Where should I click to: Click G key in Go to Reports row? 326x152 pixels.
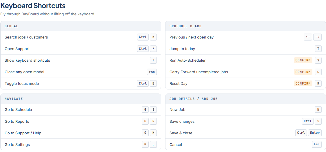[x=145, y=121]
